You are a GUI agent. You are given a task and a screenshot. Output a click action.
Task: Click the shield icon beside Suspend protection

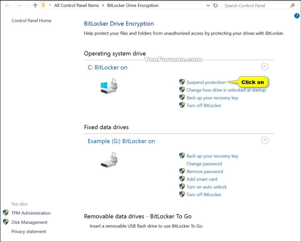click(182, 82)
